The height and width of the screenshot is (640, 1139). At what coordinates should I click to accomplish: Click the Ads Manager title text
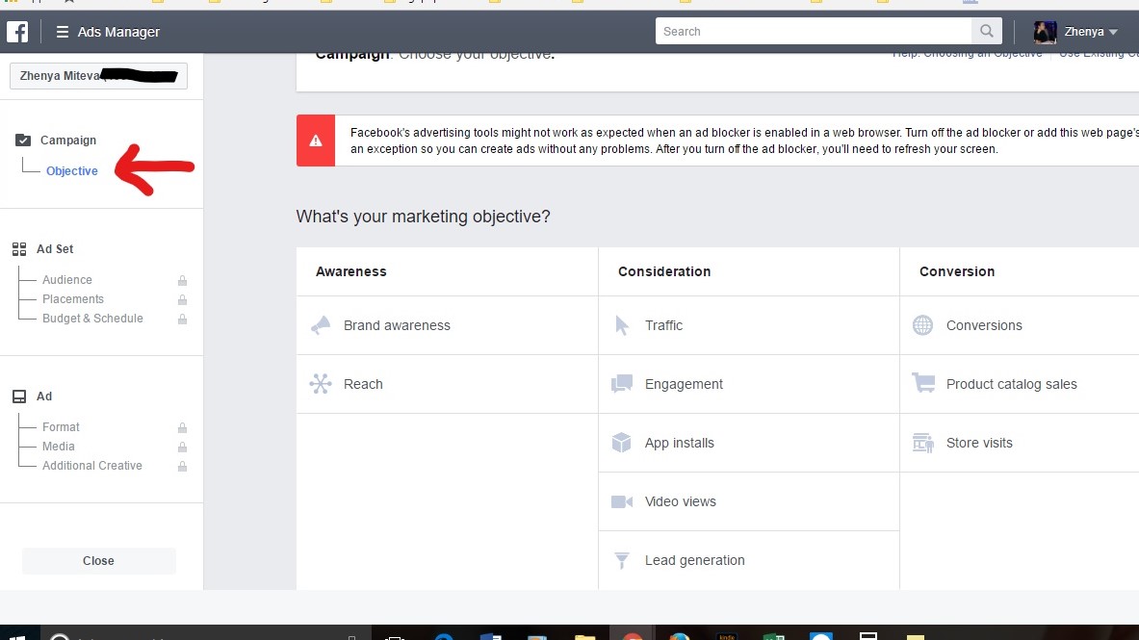coord(118,32)
